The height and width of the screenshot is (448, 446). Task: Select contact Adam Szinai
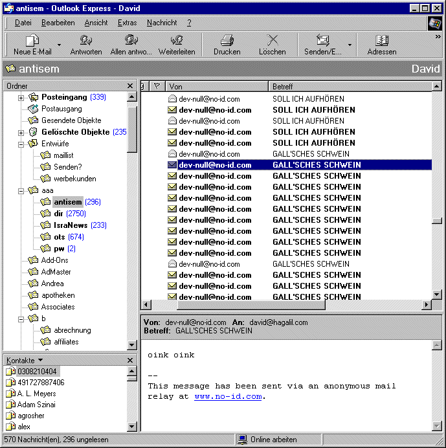[x=36, y=404]
